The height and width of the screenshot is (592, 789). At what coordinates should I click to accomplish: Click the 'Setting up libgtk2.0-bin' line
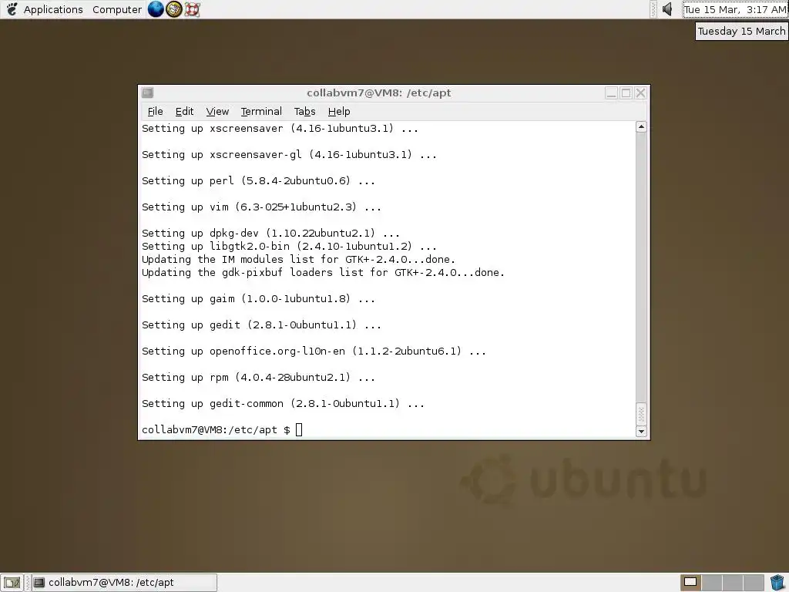point(290,246)
